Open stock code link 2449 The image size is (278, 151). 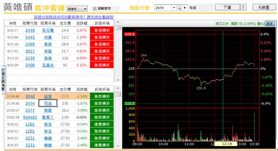(x=30, y=30)
